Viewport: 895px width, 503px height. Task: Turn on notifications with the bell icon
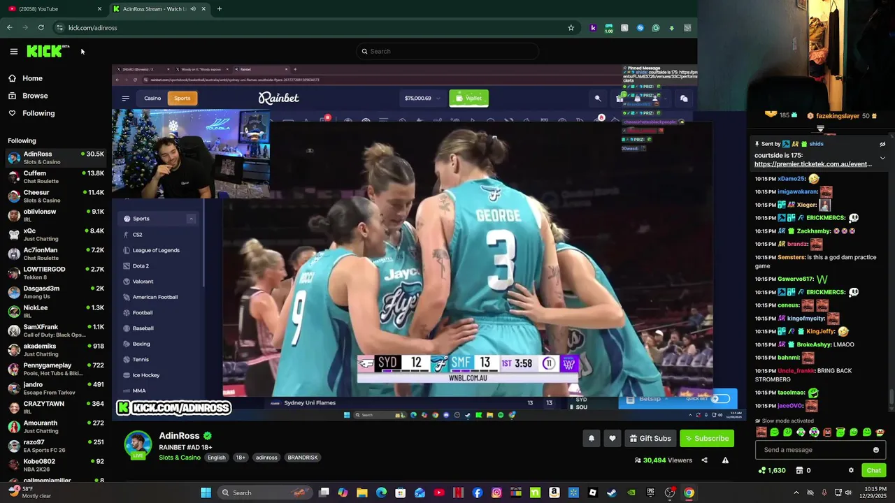click(x=592, y=438)
